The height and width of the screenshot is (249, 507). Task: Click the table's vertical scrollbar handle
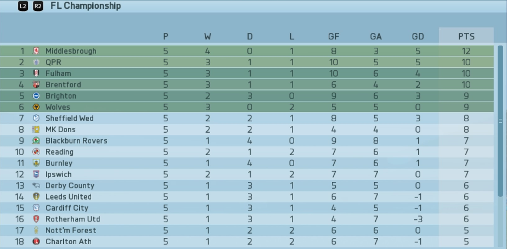coord(500,121)
